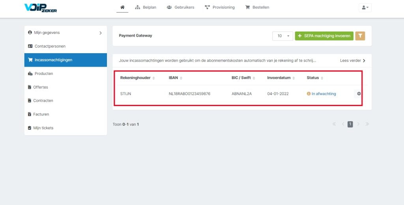404x205 pixels.
Task: Open the Bestellen menu item
Action: (x=257, y=7)
